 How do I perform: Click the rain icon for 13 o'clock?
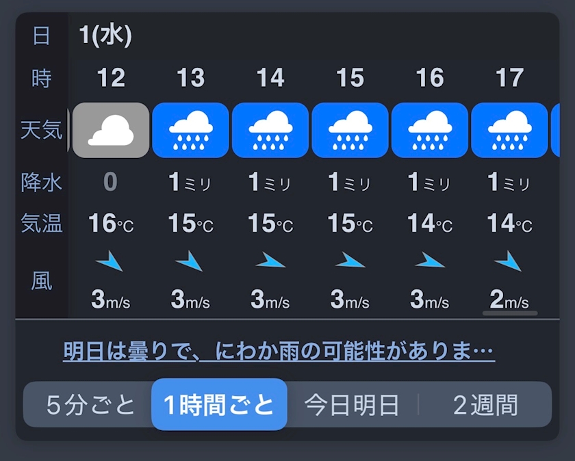click(x=190, y=130)
